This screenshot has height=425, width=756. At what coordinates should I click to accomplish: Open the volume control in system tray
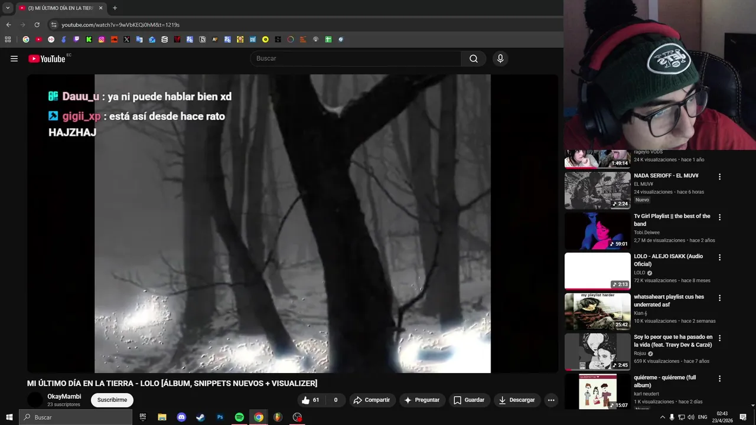pyautogui.click(x=691, y=417)
